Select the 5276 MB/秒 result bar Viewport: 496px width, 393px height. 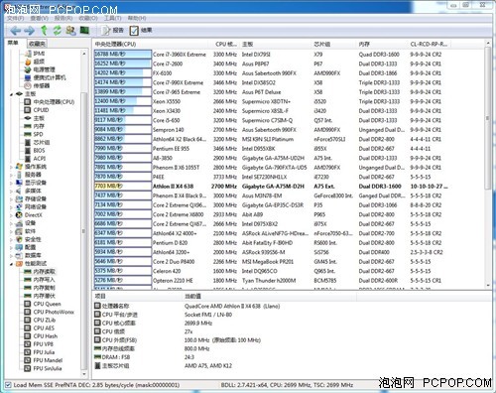click(123, 281)
